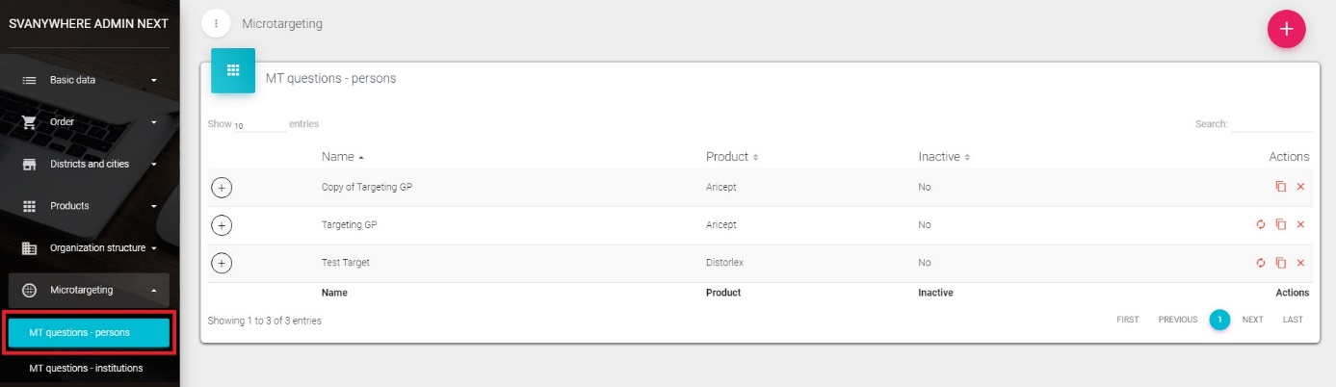
Task: Click the refresh icon for Test Target
Action: click(1260, 263)
